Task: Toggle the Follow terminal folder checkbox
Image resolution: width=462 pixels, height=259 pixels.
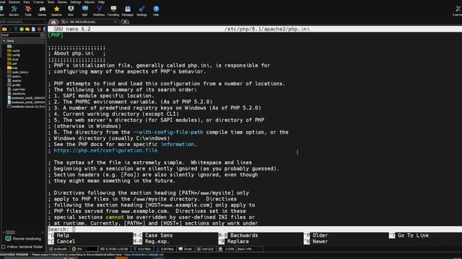Action: point(4,247)
